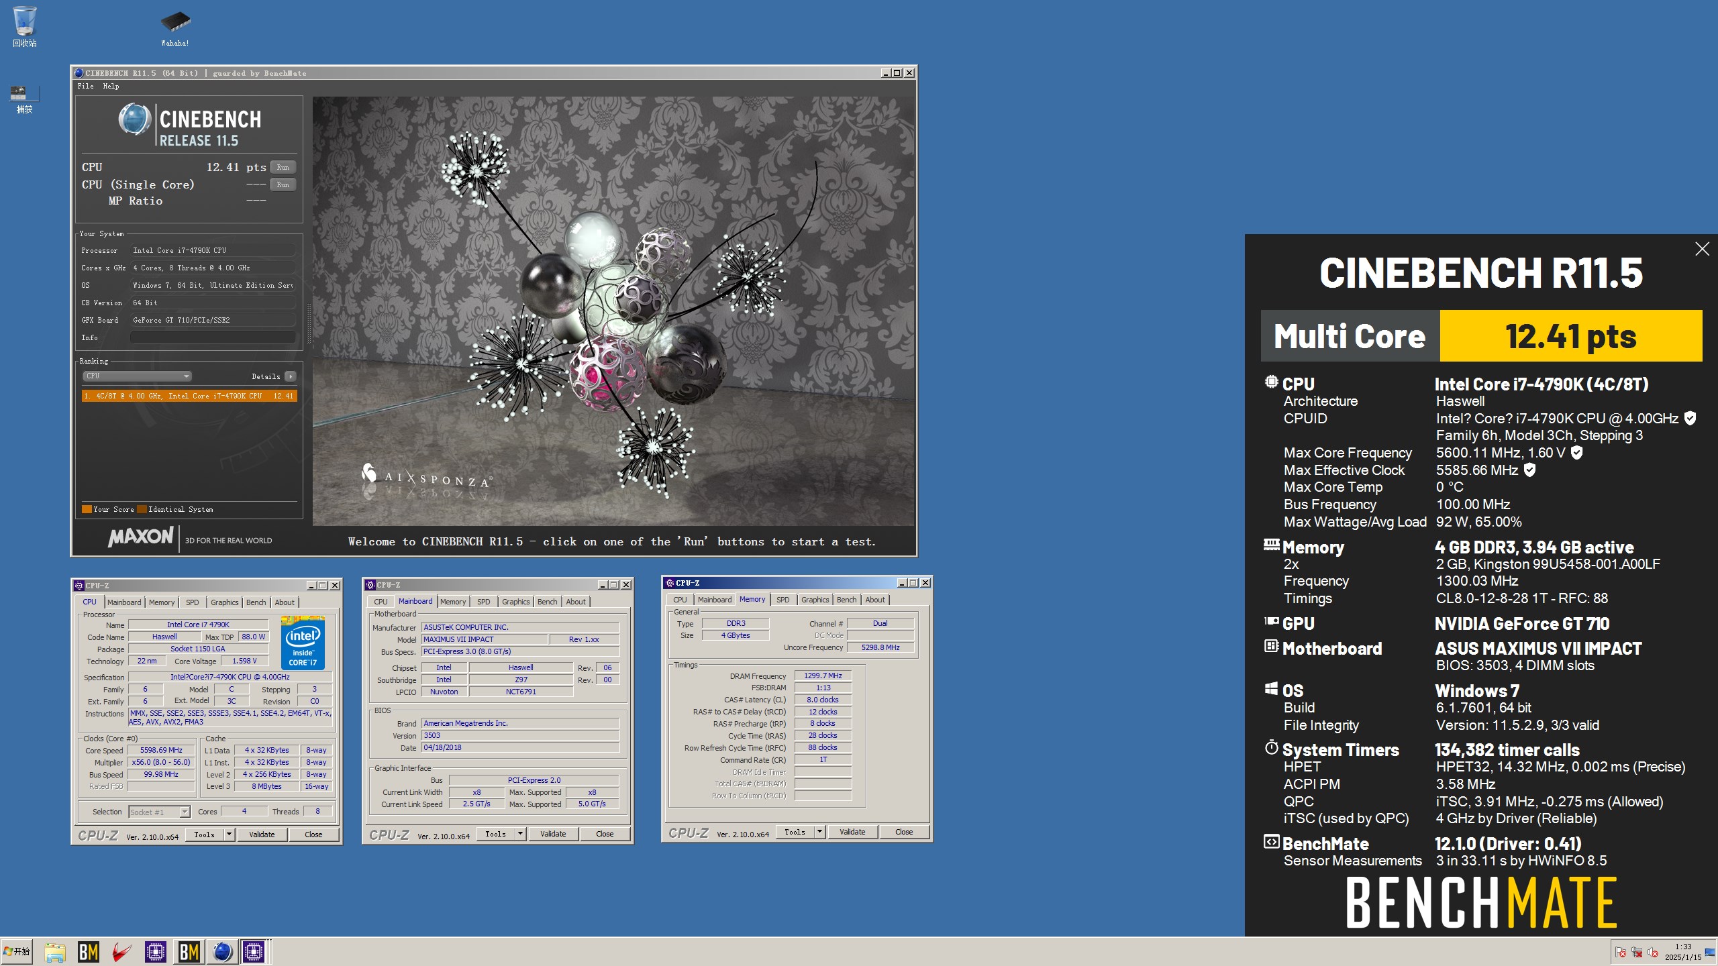Click the shield beside Max Effective Clock
Screen dimensions: 1718x966
coord(1529,470)
